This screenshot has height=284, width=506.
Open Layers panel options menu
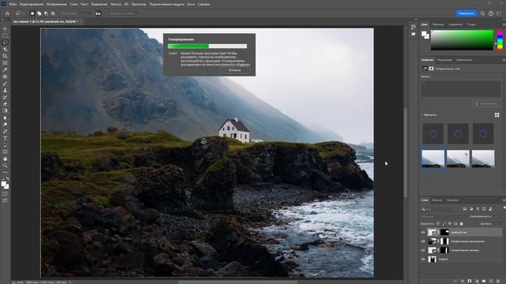point(504,200)
